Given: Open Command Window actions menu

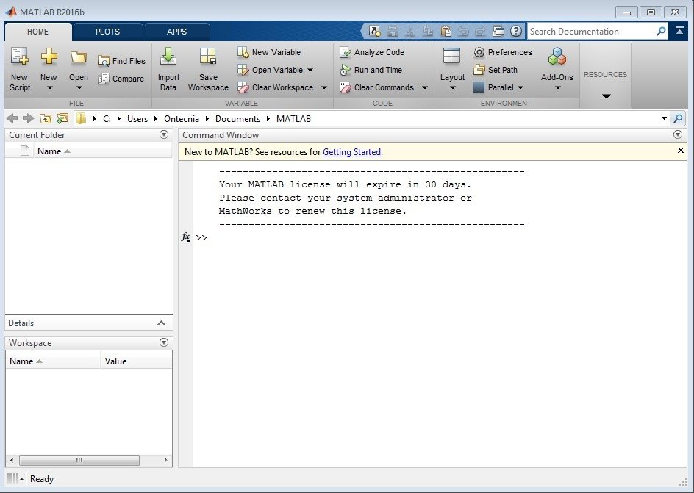Looking at the screenshot, I should point(677,134).
